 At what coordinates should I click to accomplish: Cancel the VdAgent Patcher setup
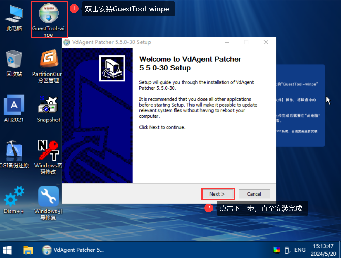[254, 194]
